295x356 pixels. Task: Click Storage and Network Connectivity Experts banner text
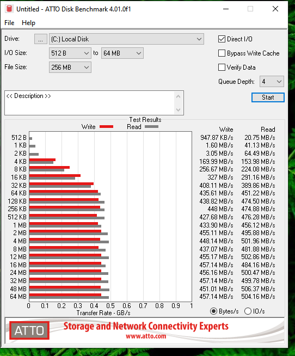pos(146,326)
